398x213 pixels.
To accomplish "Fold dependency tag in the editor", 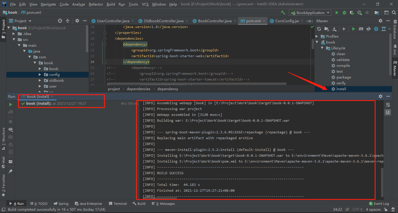I will click(105, 44).
